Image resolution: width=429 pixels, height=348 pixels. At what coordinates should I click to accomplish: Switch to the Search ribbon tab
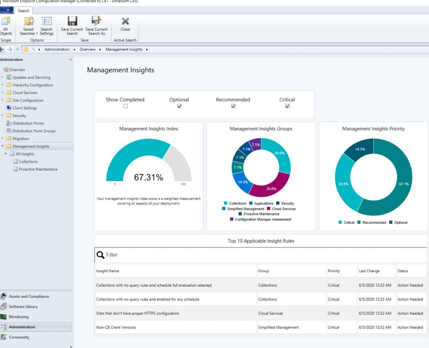tap(23, 10)
